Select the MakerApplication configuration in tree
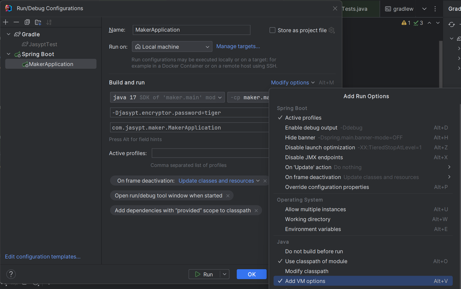The height and width of the screenshot is (289, 461). [51, 64]
